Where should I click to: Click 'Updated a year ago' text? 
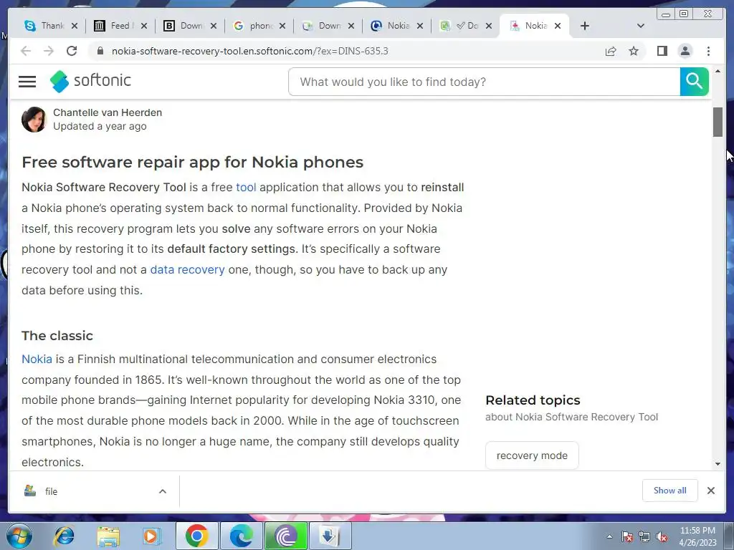coord(100,126)
